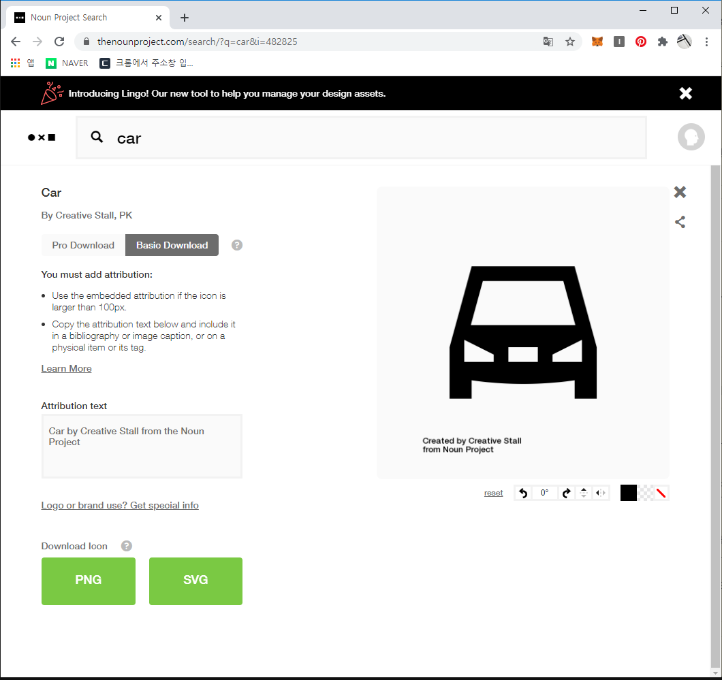Open the NAVER bookmark
Screen dimensions: 722x680
tap(67, 63)
